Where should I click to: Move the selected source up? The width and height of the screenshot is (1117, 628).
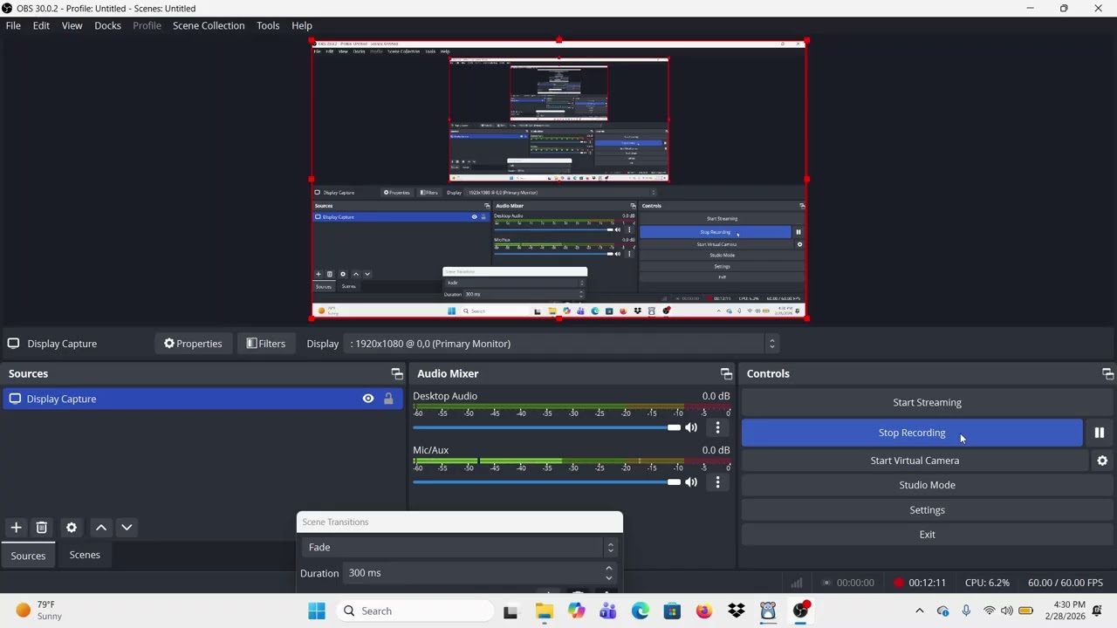pos(101,528)
